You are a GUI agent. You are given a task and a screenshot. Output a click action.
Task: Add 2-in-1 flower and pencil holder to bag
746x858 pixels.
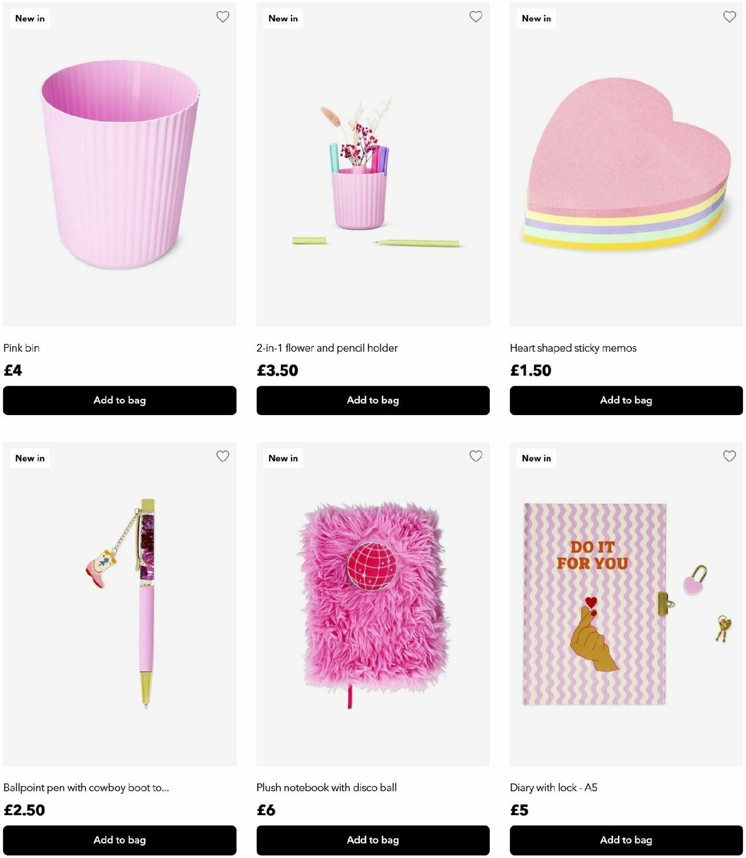(x=373, y=400)
